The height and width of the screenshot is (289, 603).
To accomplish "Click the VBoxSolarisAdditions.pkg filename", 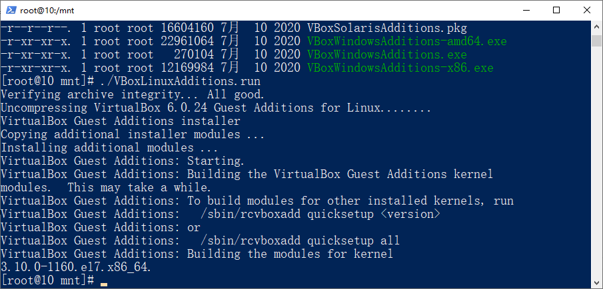I will click(x=387, y=29).
